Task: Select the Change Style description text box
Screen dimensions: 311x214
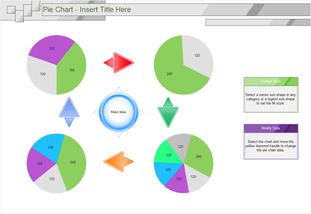Action: pyautogui.click(x=271, y=99)
